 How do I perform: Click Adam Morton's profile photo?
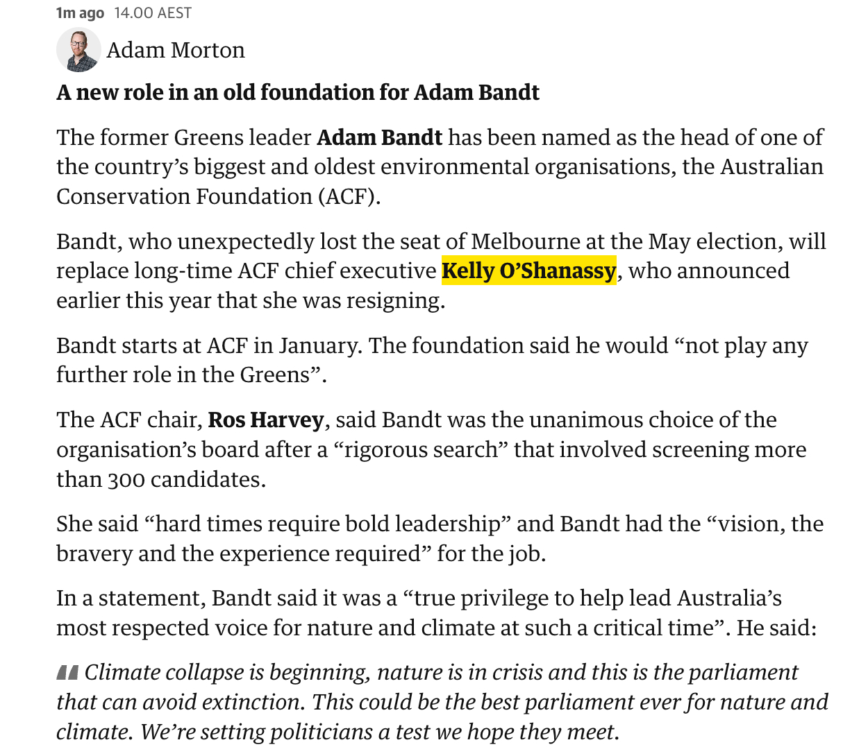[x=78, y=50]
